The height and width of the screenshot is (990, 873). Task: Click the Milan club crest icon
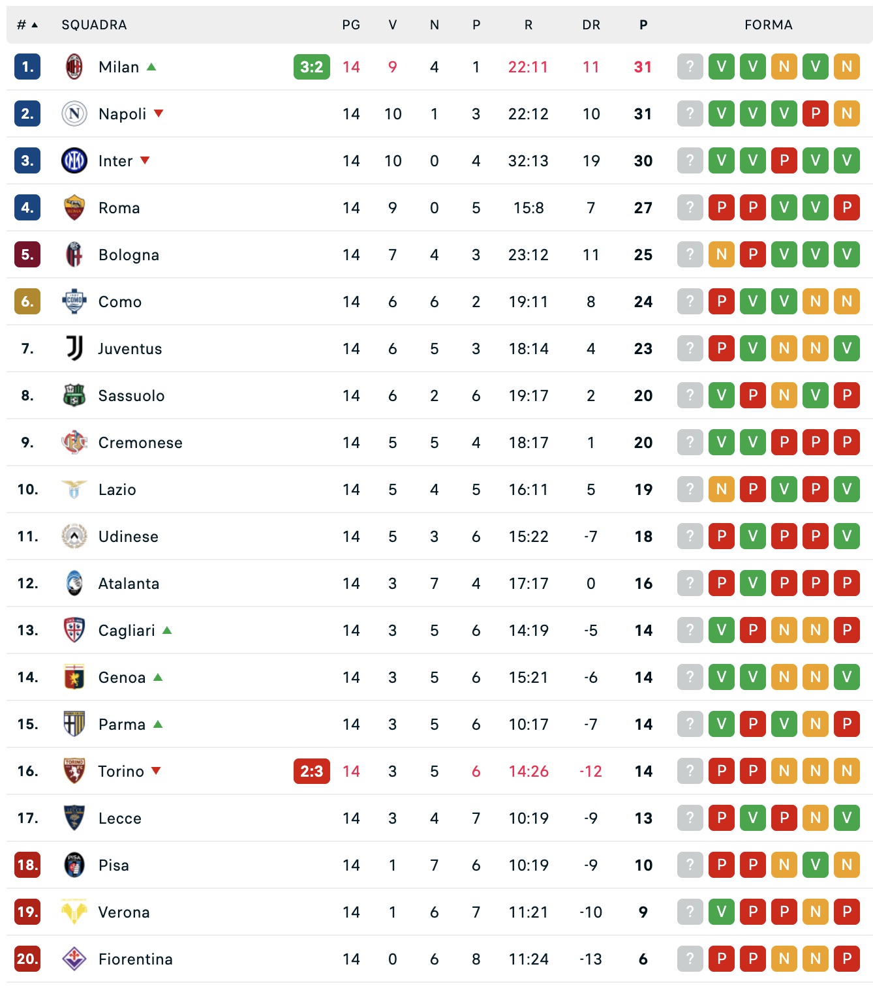(74, 67)
